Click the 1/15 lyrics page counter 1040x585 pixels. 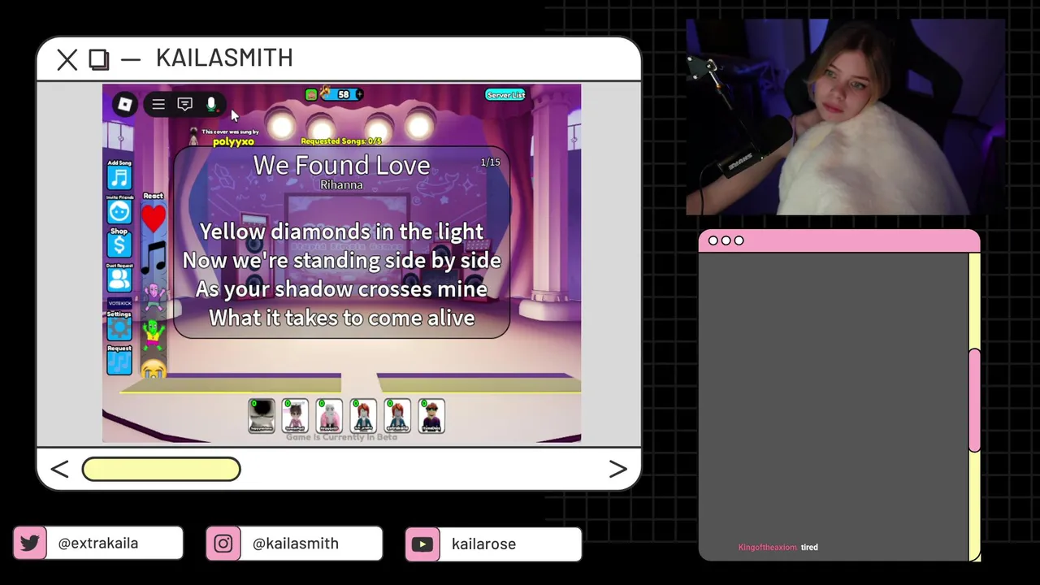490,162
